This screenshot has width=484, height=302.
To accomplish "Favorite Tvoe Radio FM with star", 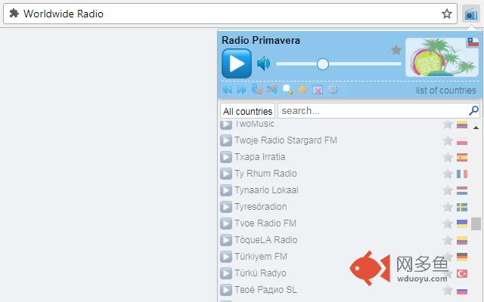I will pos(448,224).
